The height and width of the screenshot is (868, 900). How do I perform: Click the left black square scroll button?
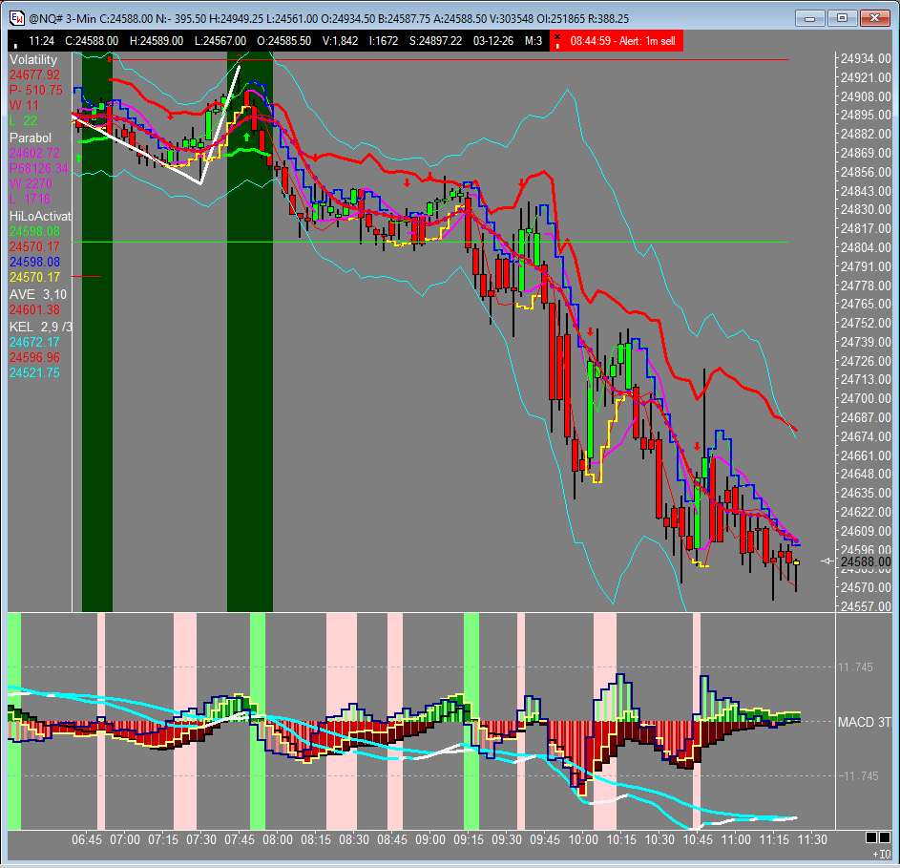pos(870,836)
